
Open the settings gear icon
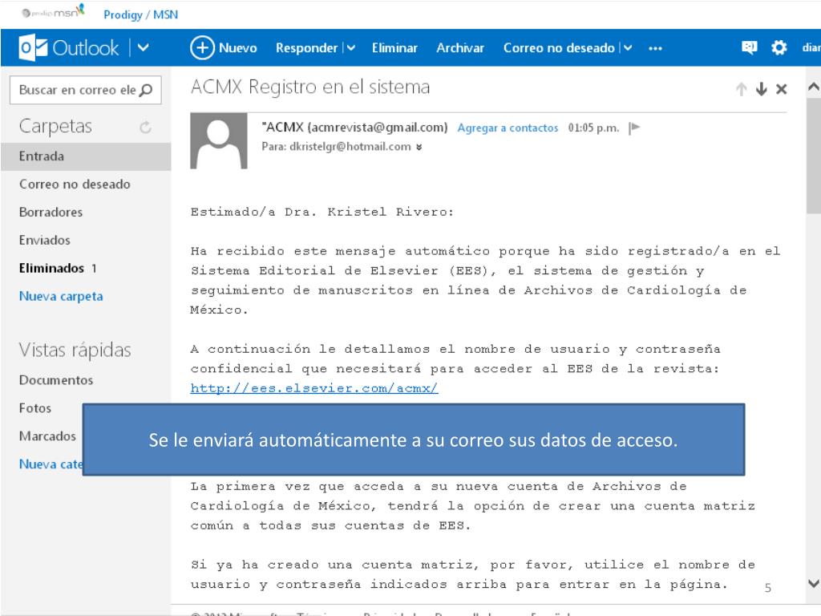779,47
